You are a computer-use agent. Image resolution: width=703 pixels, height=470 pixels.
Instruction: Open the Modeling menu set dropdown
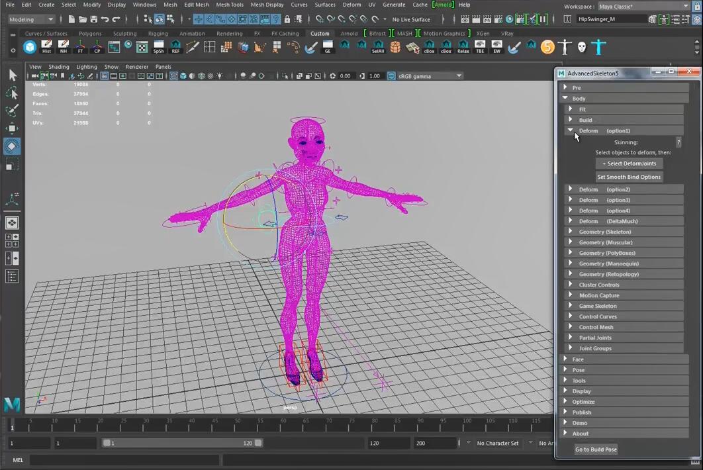(x=31, y=19)
